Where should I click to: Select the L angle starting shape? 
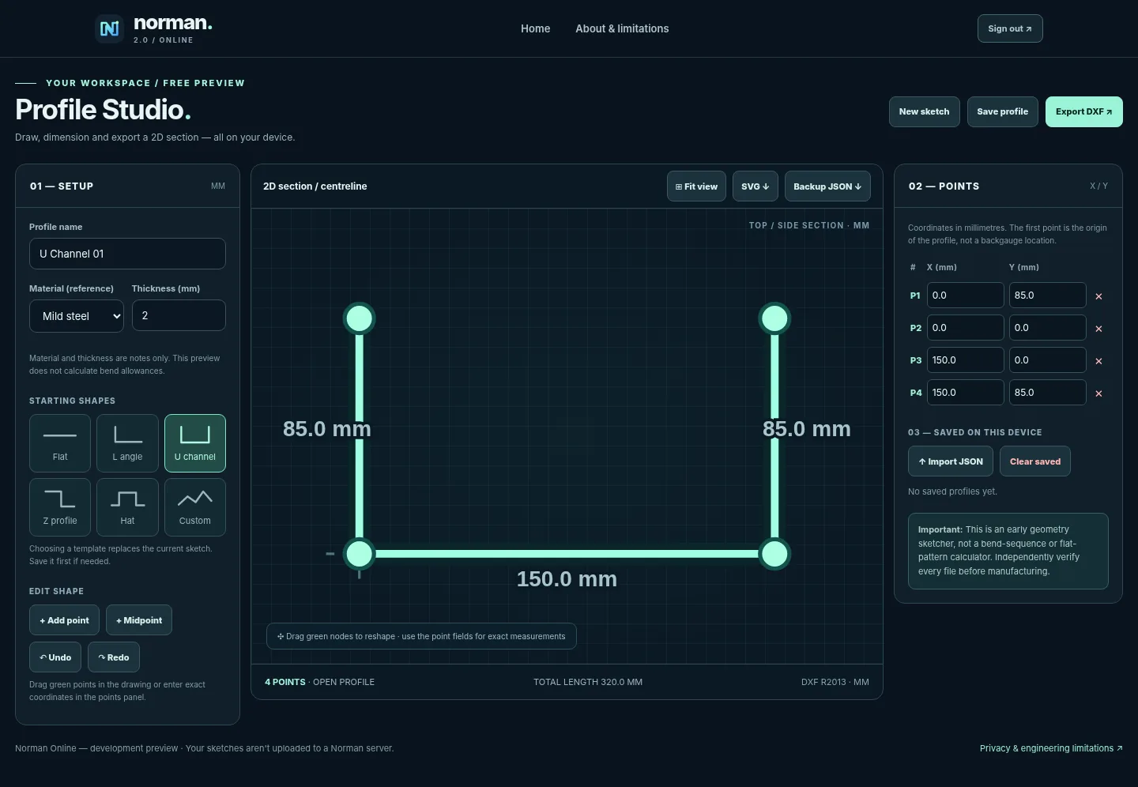tap(127, 443)
